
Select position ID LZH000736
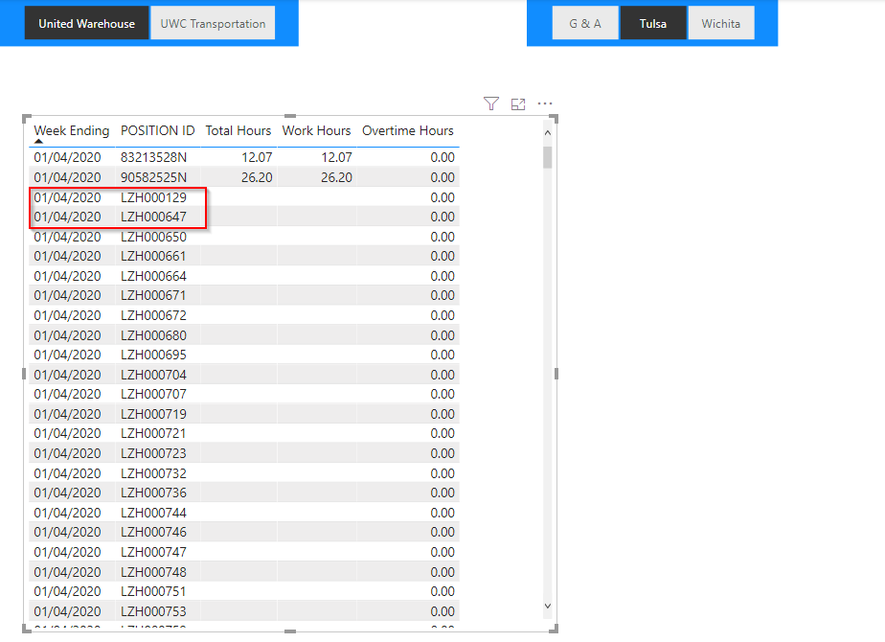point(153,493)
